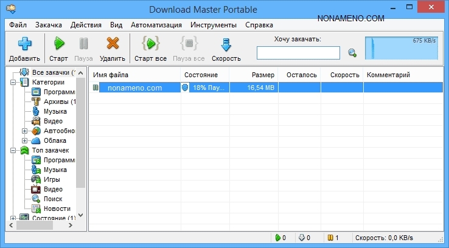Click tree panel scroll down arrow

(x=81, y=215)
